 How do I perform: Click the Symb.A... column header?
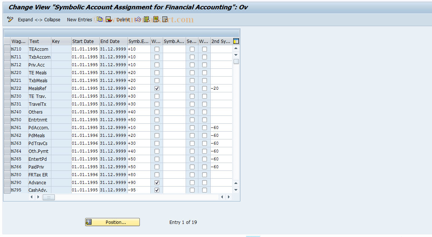174,41
